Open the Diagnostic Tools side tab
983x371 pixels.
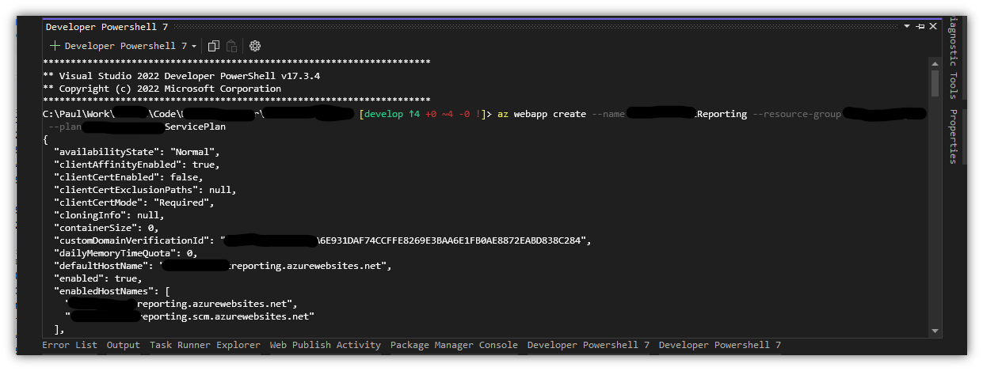[953, 56]
